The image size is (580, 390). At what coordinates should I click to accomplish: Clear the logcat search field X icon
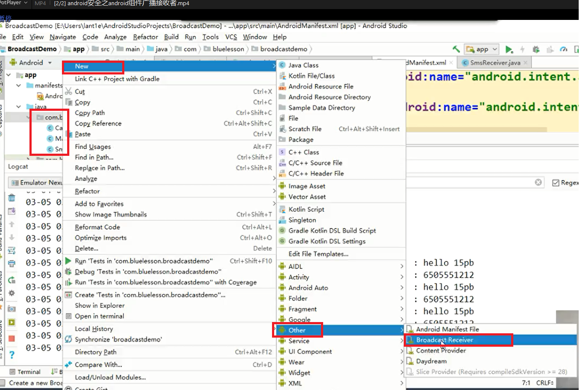point(538,182)
